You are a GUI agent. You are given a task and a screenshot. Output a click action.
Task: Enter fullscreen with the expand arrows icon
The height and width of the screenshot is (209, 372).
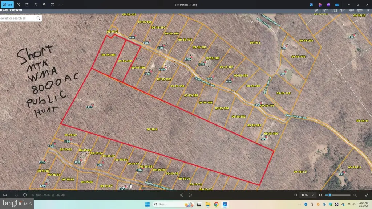[367, 195]
